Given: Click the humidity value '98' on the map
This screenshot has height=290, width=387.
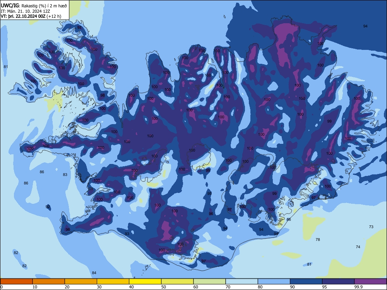Looking at the screenshot, I should point(103,96).
